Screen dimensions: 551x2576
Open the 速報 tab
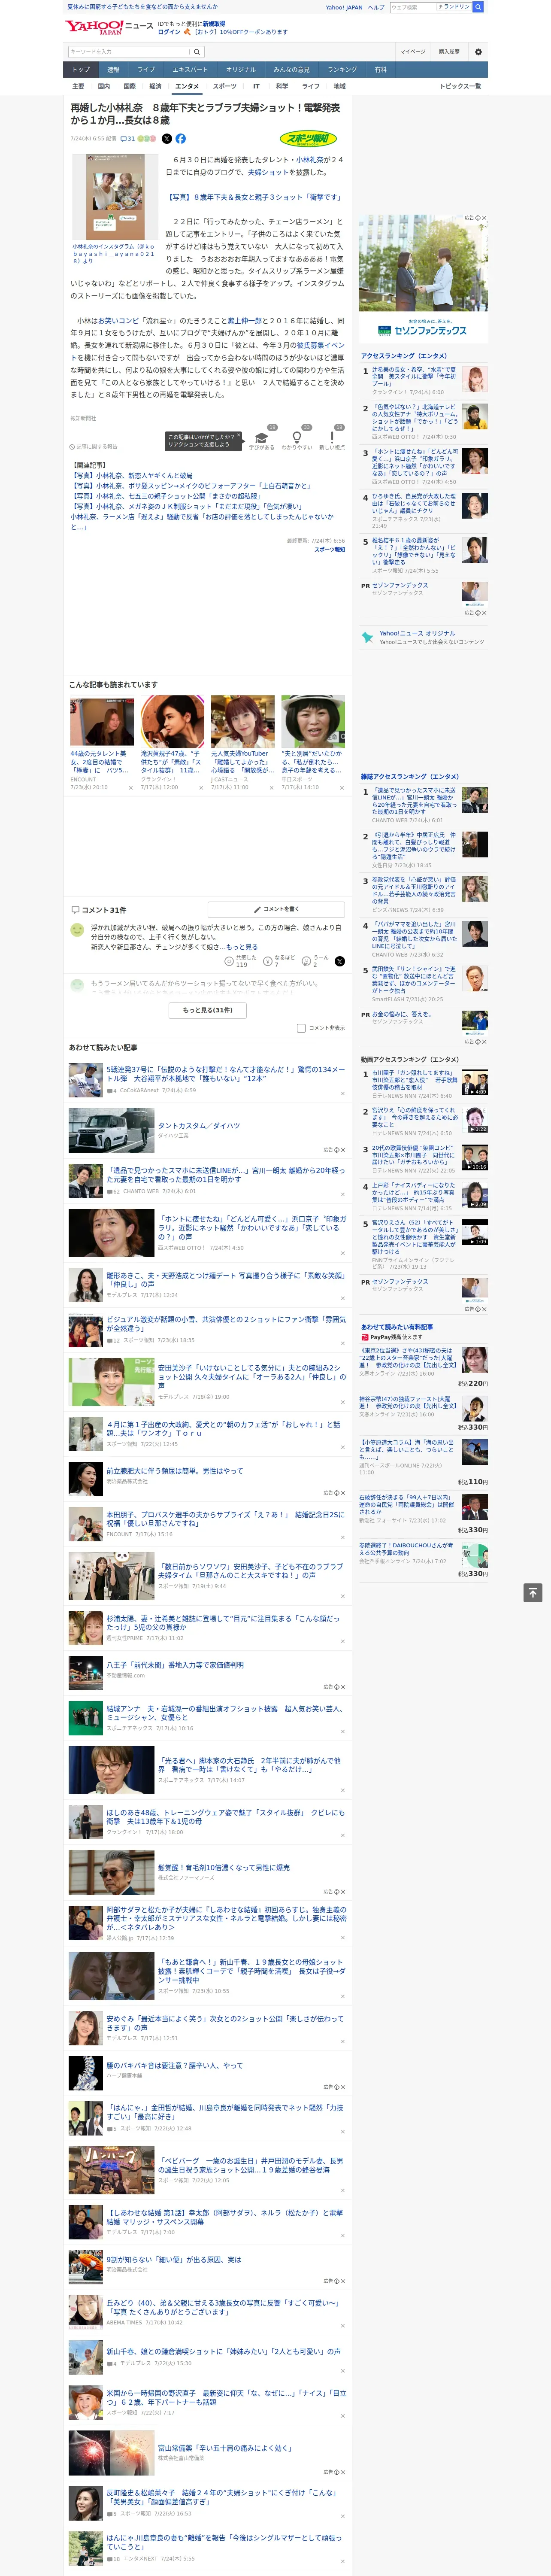113,70
